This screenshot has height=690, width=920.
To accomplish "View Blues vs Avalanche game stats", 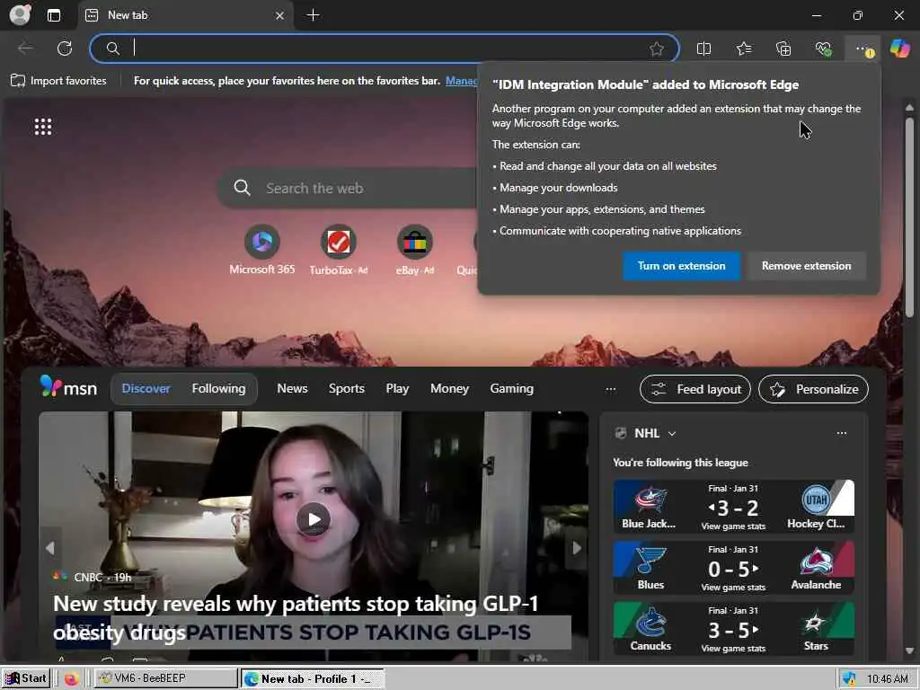I will point(733,588).
